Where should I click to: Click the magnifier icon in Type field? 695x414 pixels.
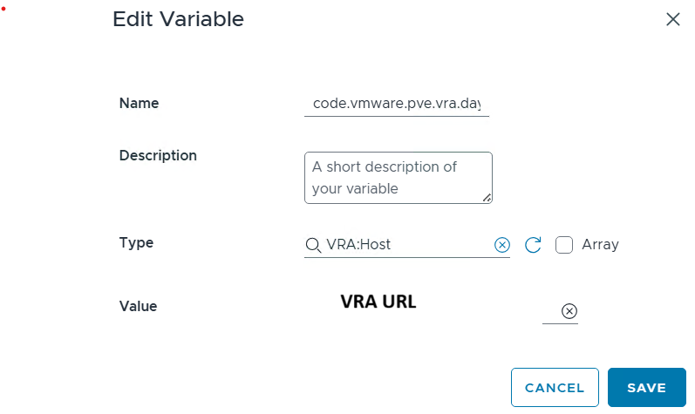[312, 246]
